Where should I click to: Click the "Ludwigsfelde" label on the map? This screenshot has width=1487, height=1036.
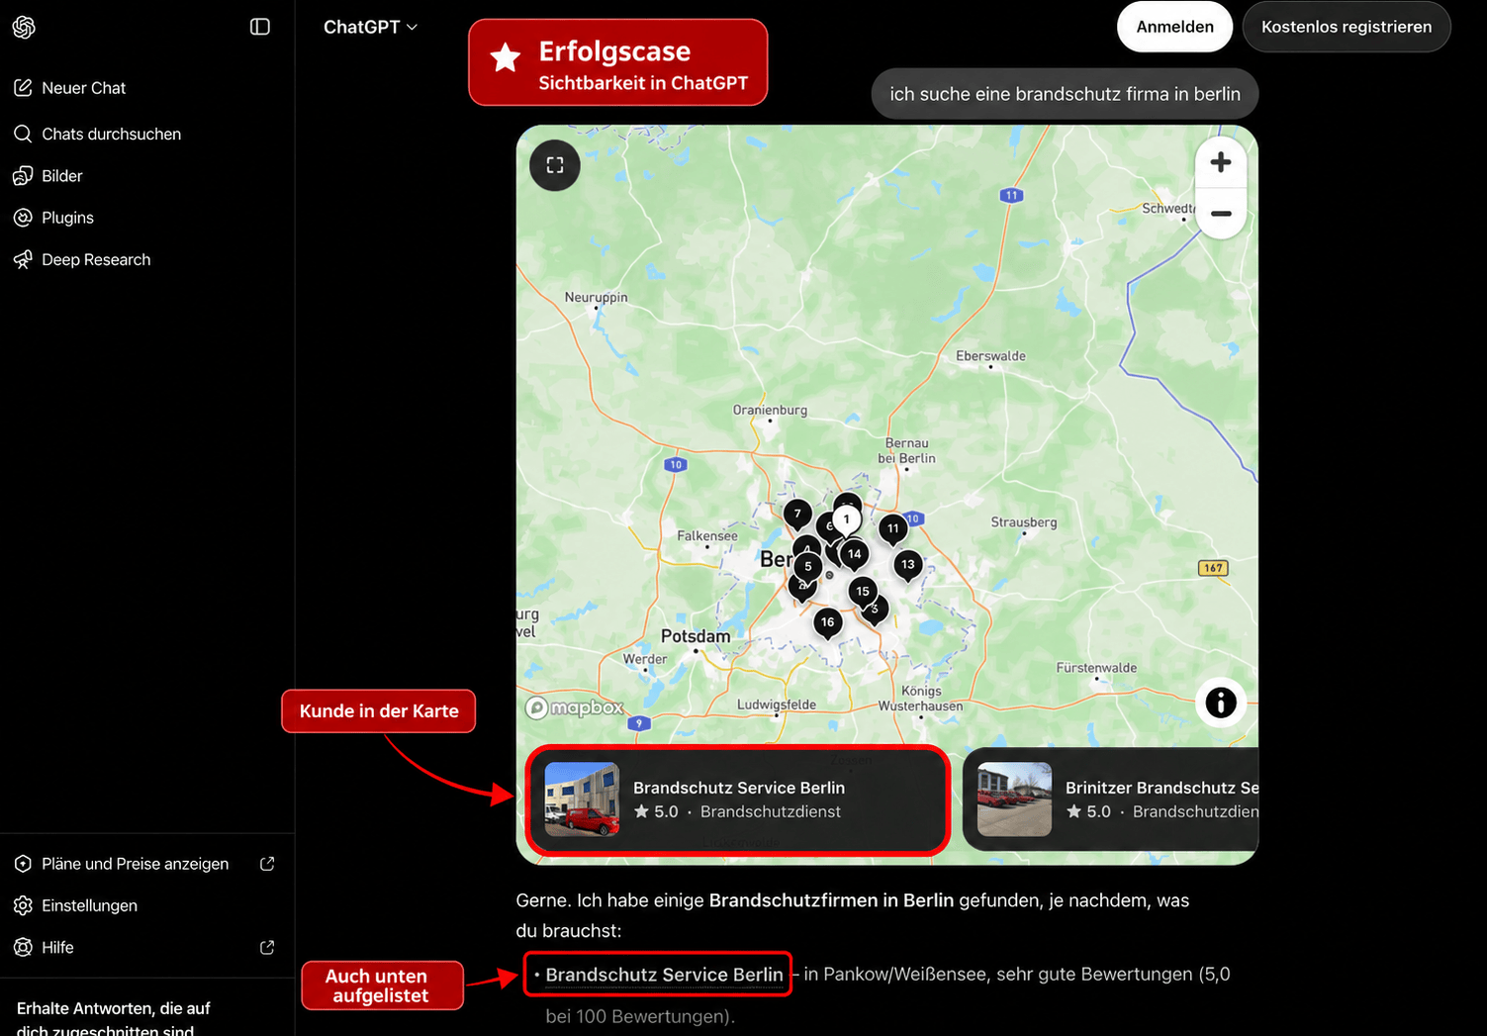click(x=777, y=705)
